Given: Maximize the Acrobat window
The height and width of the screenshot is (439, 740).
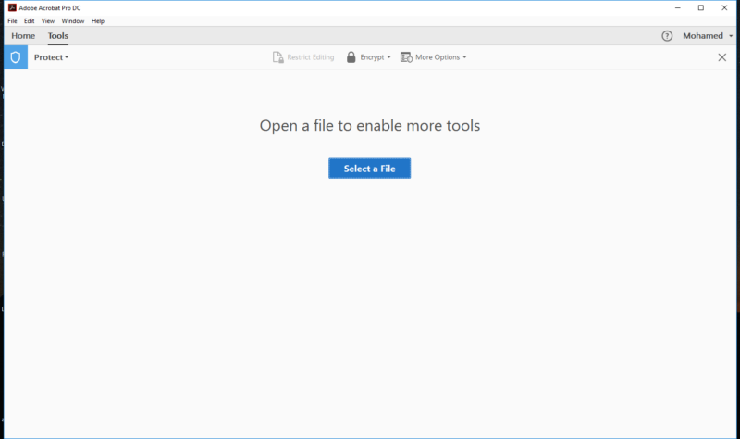Looking at the screenshot, I should click(x=701, y=7).
